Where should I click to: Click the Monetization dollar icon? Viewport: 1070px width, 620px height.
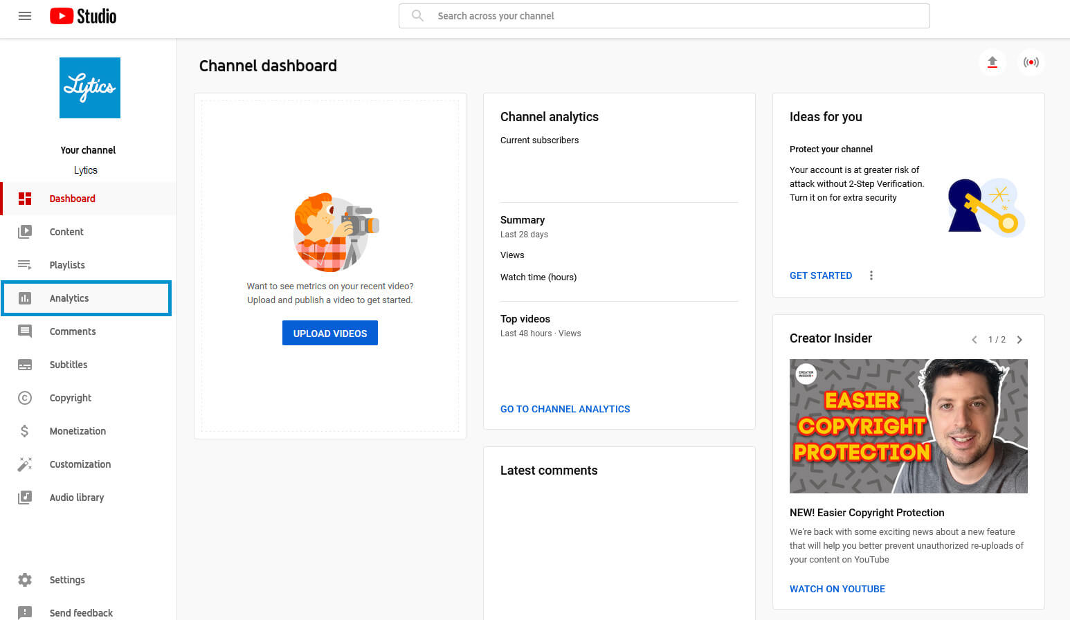tap(25, 431)
